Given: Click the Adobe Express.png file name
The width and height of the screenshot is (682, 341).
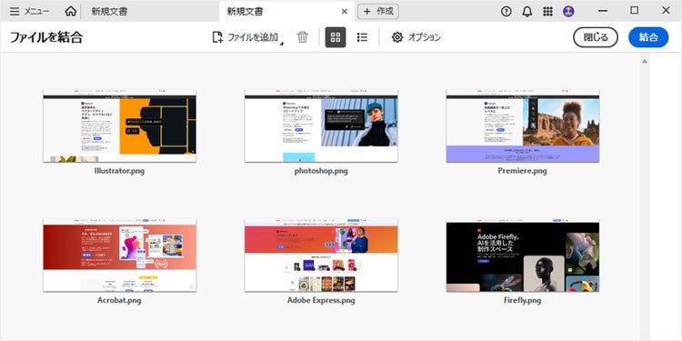Looking at the screenshot, I should click(x=321, y=301).
